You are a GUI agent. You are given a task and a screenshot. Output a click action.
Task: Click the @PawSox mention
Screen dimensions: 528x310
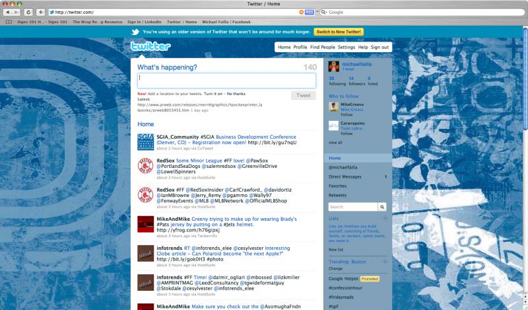pos(257,161)
